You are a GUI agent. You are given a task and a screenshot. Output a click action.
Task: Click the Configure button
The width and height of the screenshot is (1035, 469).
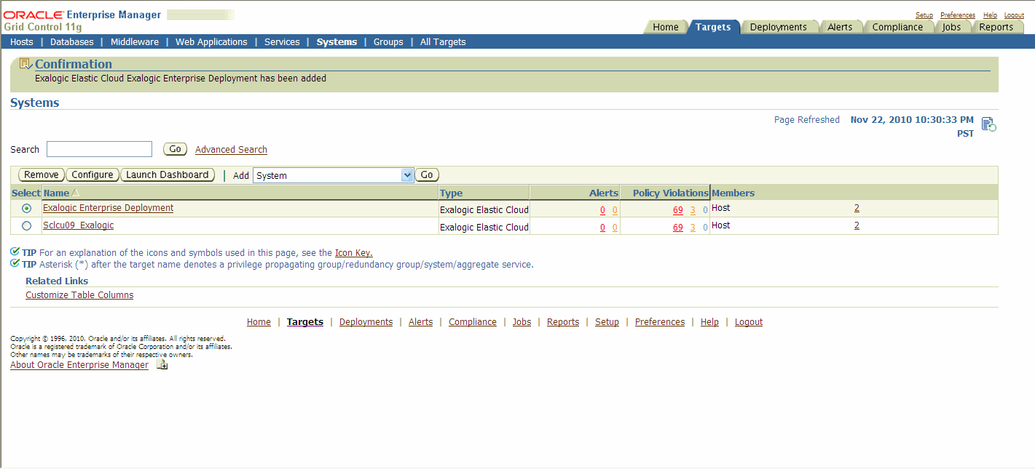[93, 175]
